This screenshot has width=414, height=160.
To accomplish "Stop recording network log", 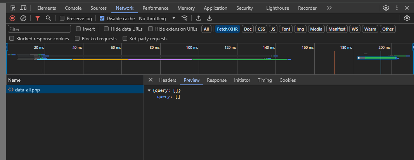I will click(12, 18).
